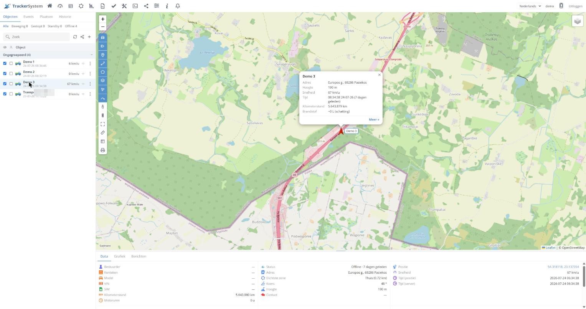This screenshot has width=586, height=309.
Task: Click Uitloggen to log out
Action: coord(575,6)
